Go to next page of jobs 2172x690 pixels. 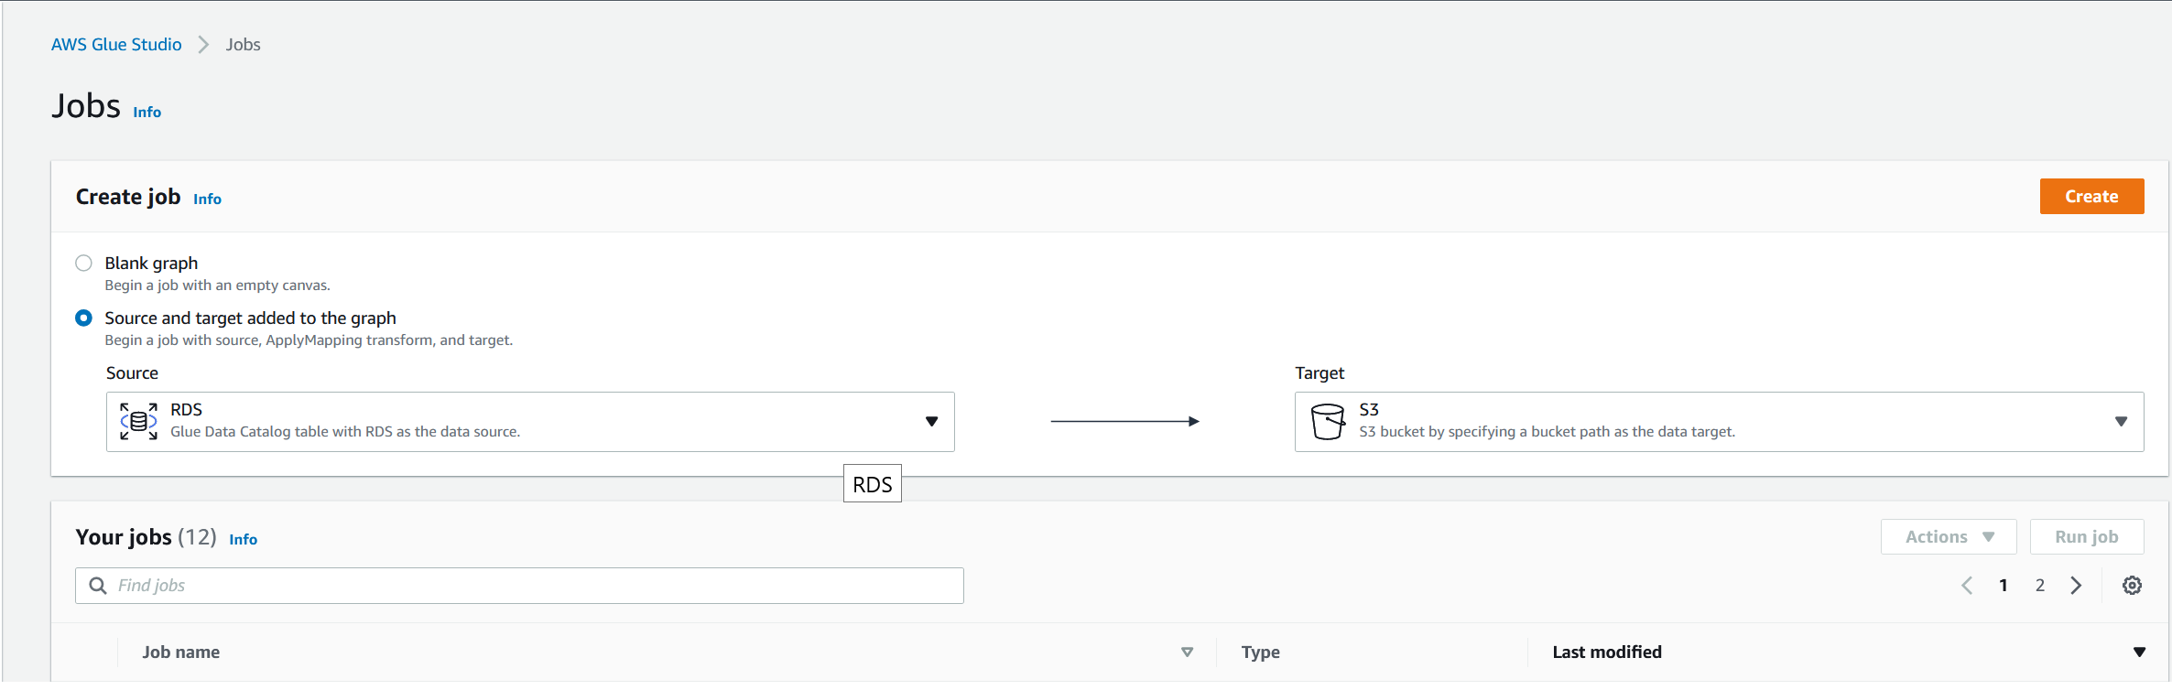2076,586
